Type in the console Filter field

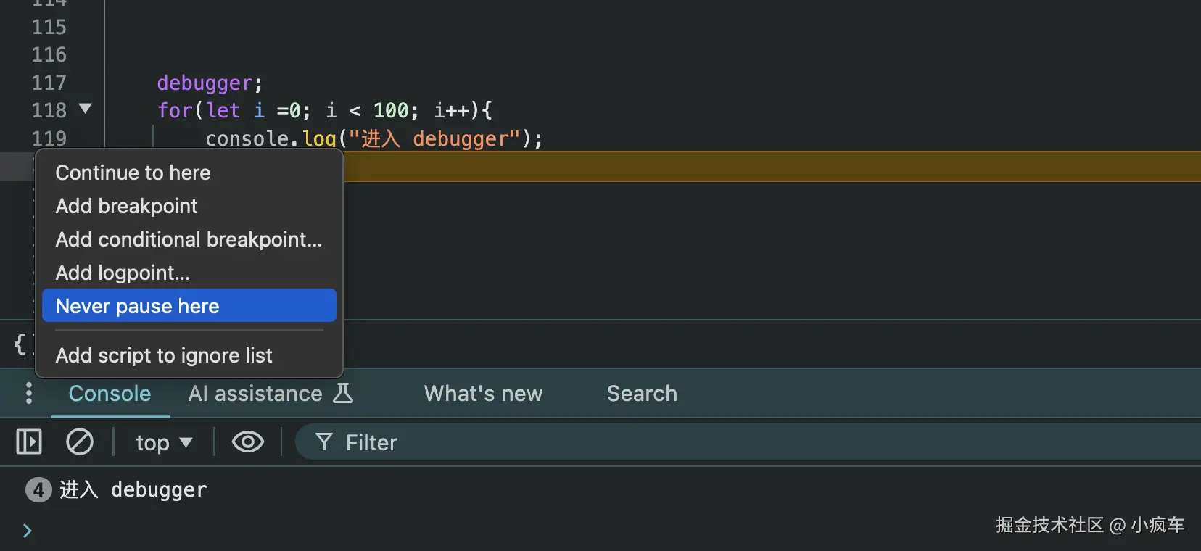(x=653, y=442)
